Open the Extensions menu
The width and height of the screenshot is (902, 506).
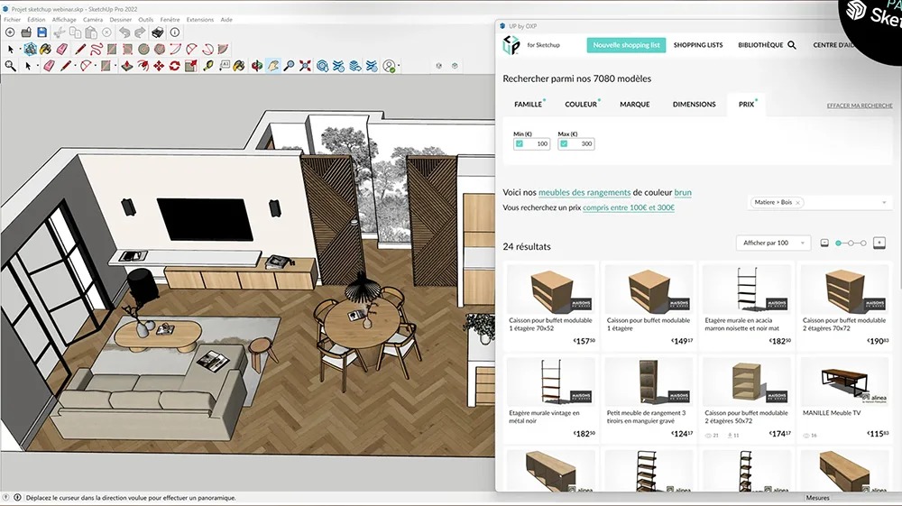[199, 20]
